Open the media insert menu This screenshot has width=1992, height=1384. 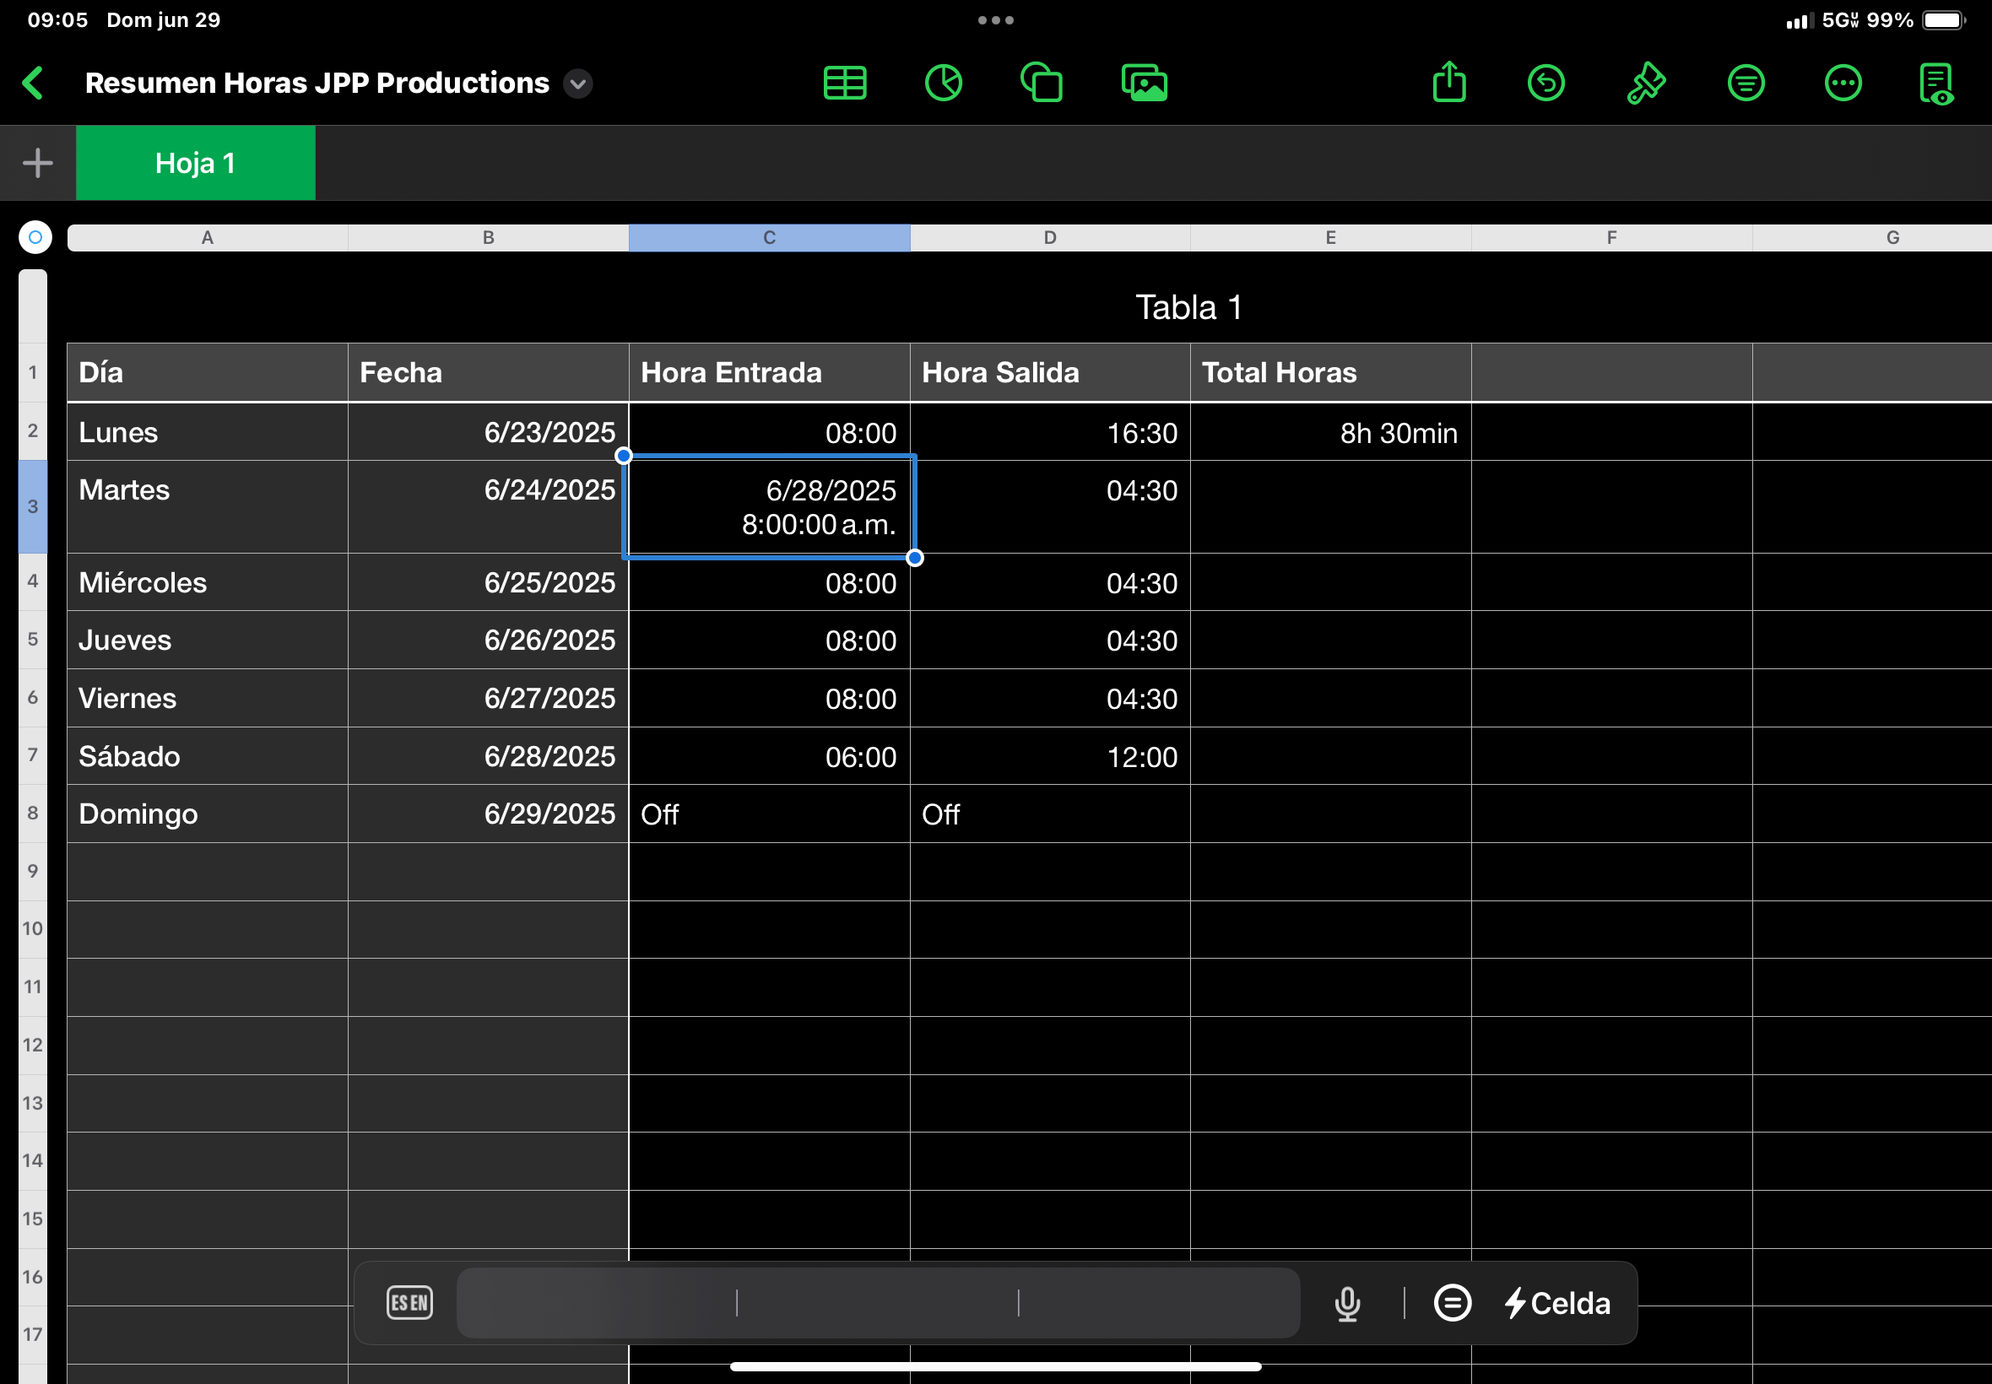(x=1144, y=84)
